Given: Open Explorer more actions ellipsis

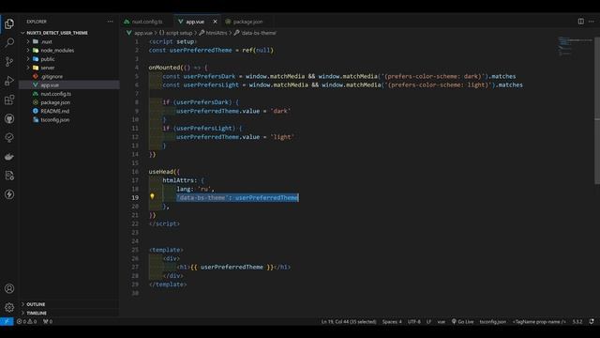Looking at the screenshot, I should [x=111, y=22].
